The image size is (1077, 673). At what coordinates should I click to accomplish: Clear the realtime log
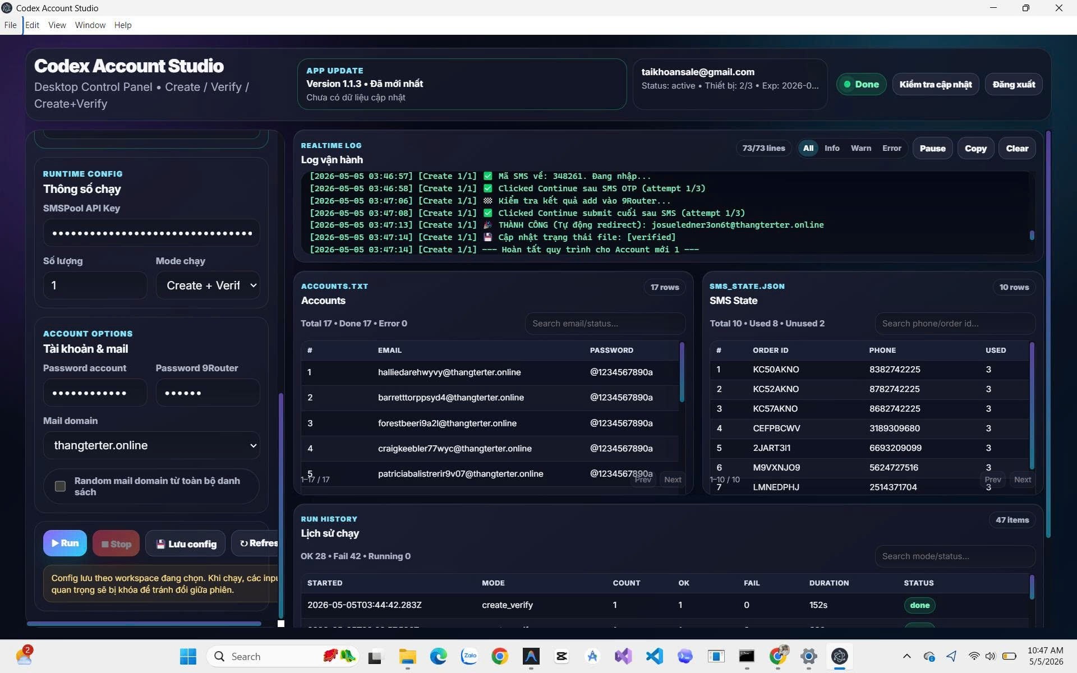[1017, 148]
